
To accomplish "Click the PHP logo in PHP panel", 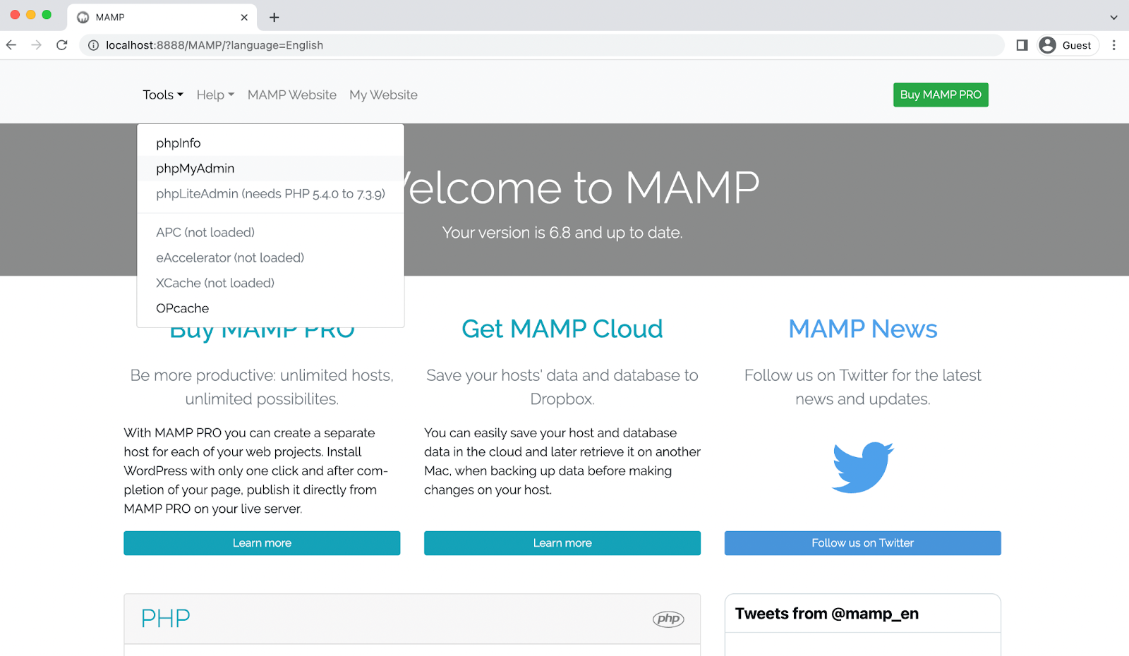I will click(x=668, y=619).
